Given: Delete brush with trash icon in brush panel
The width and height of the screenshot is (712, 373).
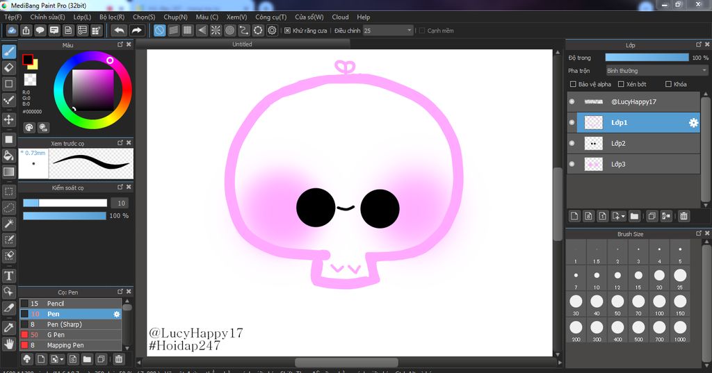Looking at the screenshot, I should click(x=118, y=359).
